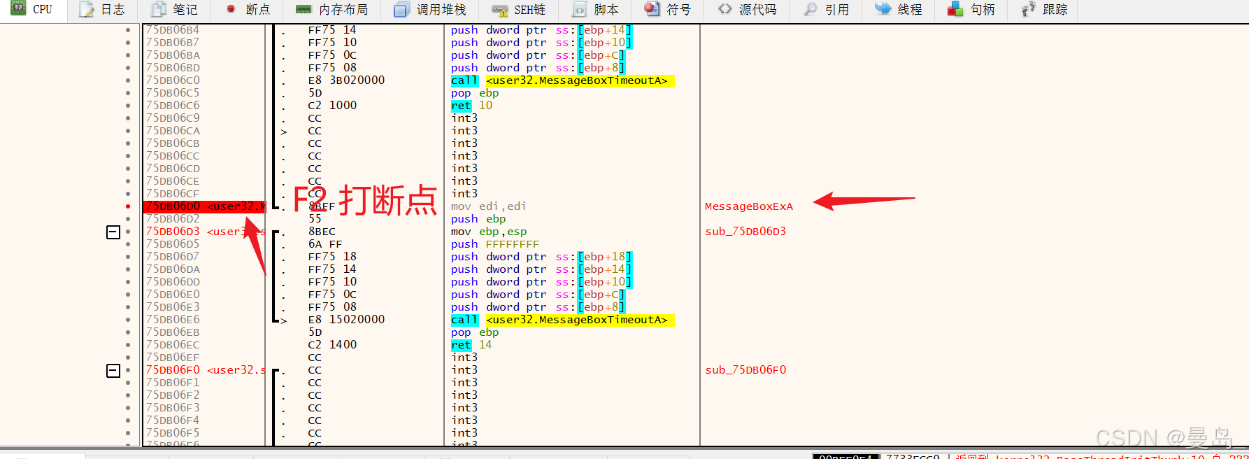Select the 'mov edi,edi' instruction
The image size is (1249, 459).
489,206
